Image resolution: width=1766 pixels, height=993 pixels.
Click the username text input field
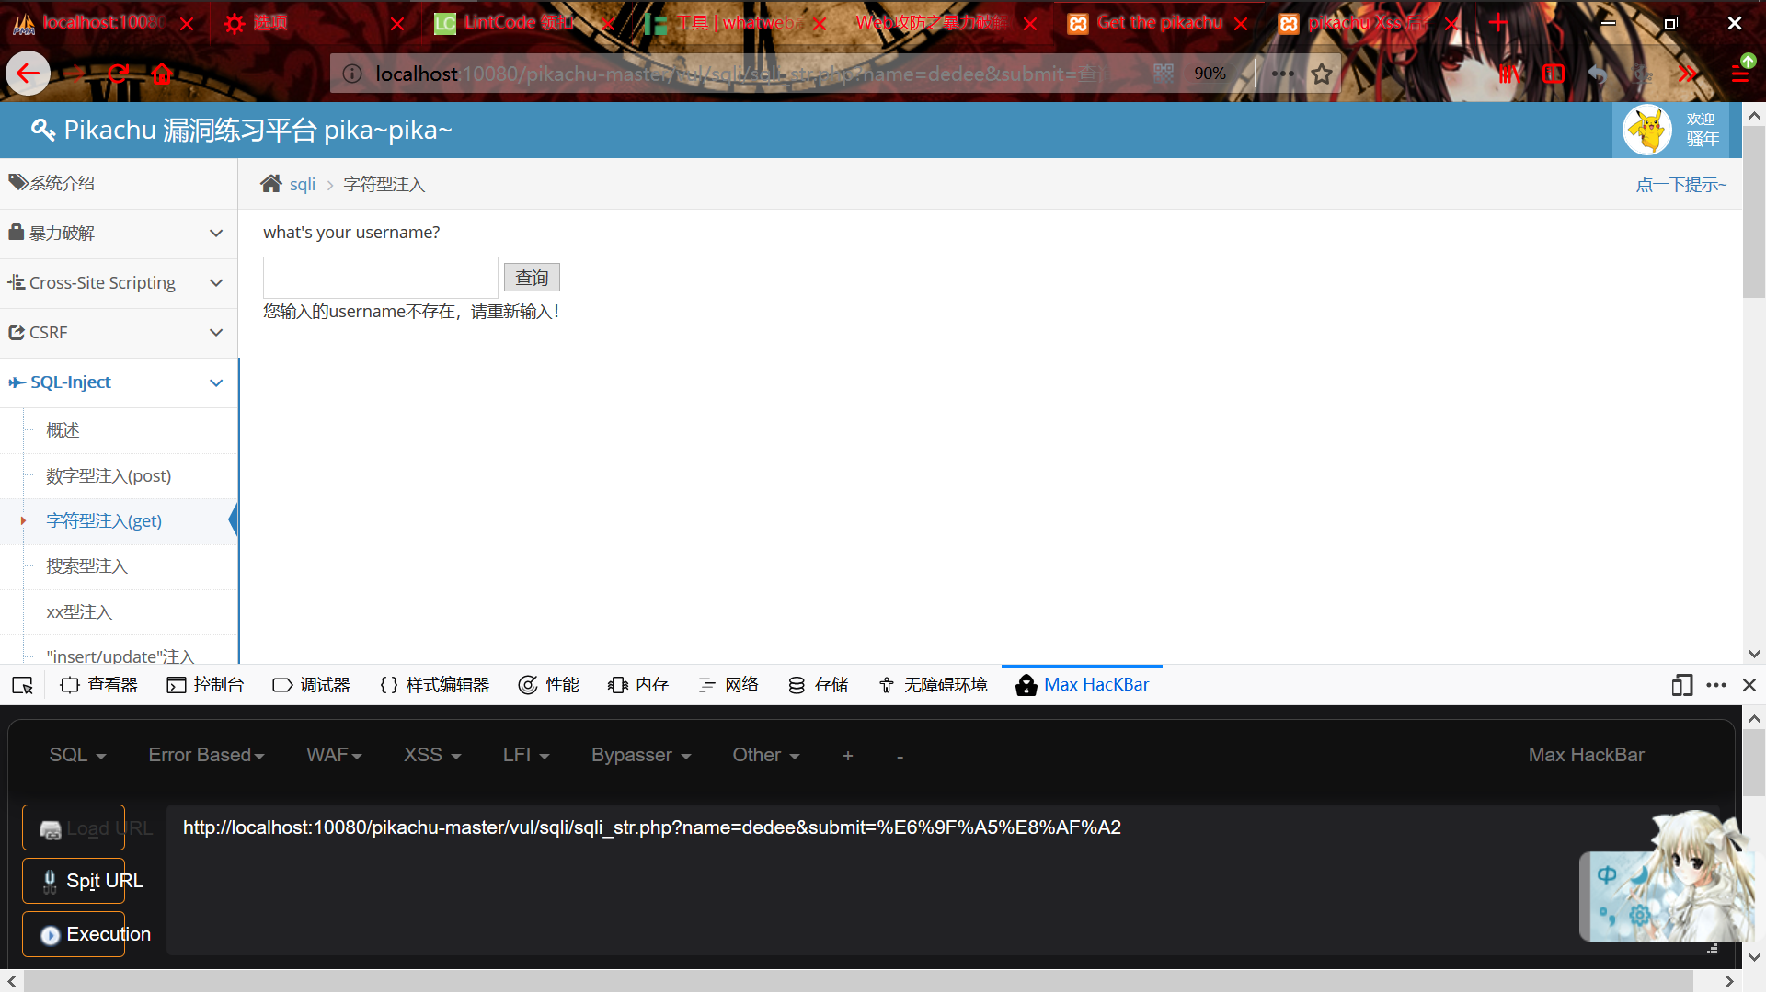380,278
